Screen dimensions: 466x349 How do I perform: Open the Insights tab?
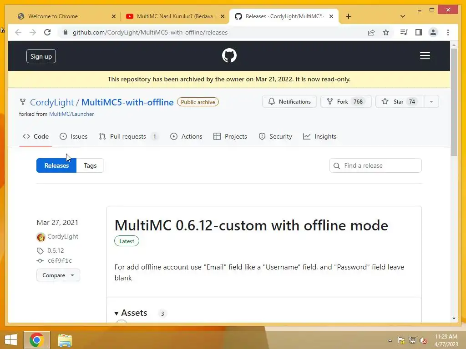(x=319, y=136)
